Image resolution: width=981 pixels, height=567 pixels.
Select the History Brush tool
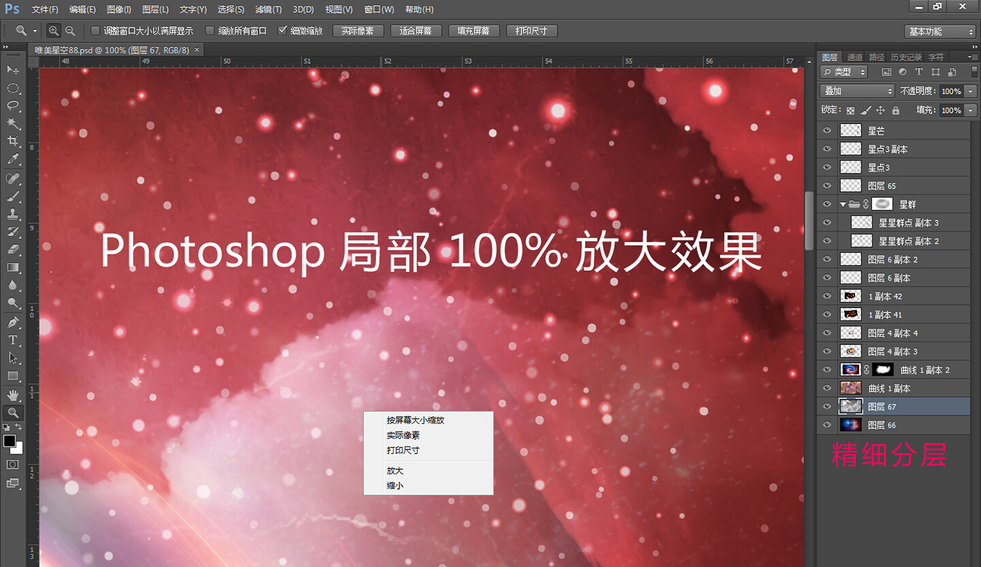pos(13,232)
